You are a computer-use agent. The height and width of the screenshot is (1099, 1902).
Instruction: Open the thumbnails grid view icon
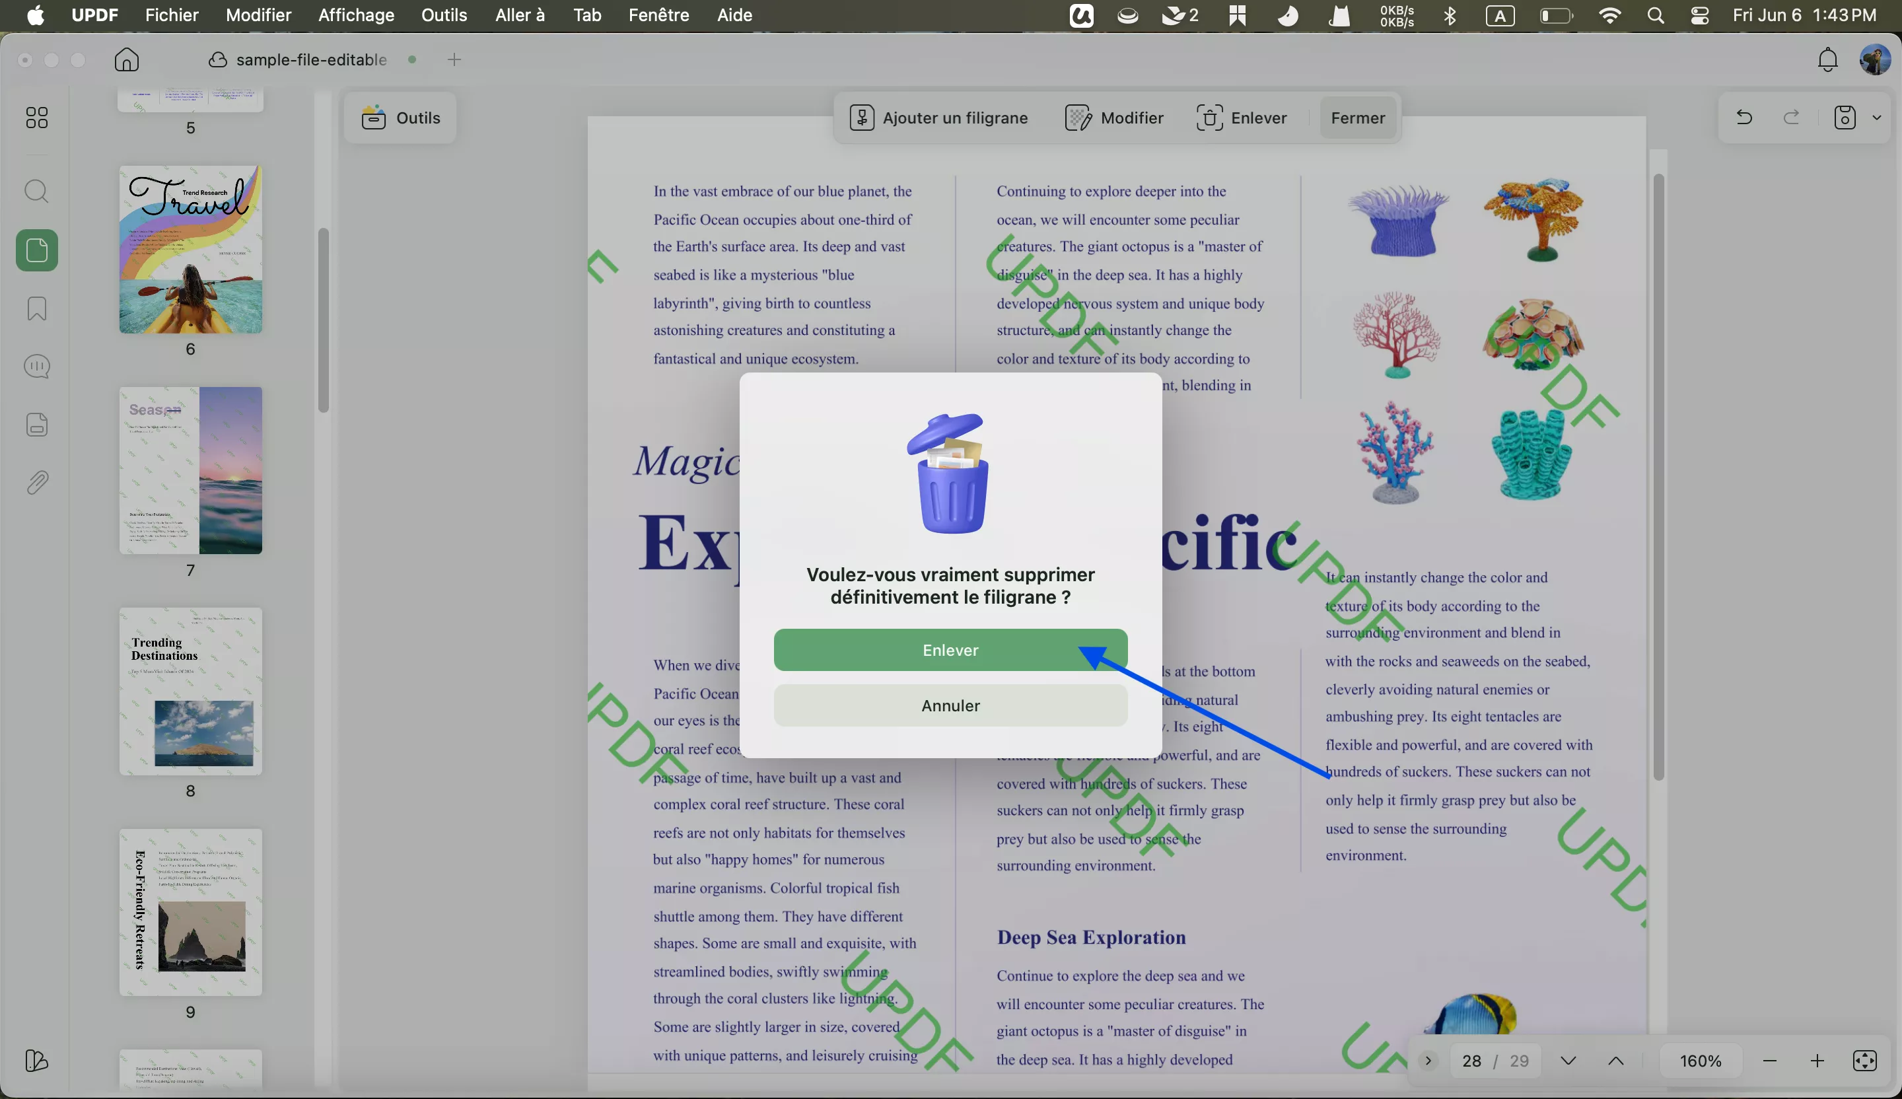(36, 118)
